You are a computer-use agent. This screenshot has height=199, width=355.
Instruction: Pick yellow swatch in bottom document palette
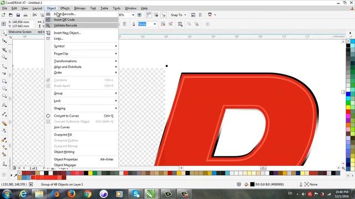90,173
